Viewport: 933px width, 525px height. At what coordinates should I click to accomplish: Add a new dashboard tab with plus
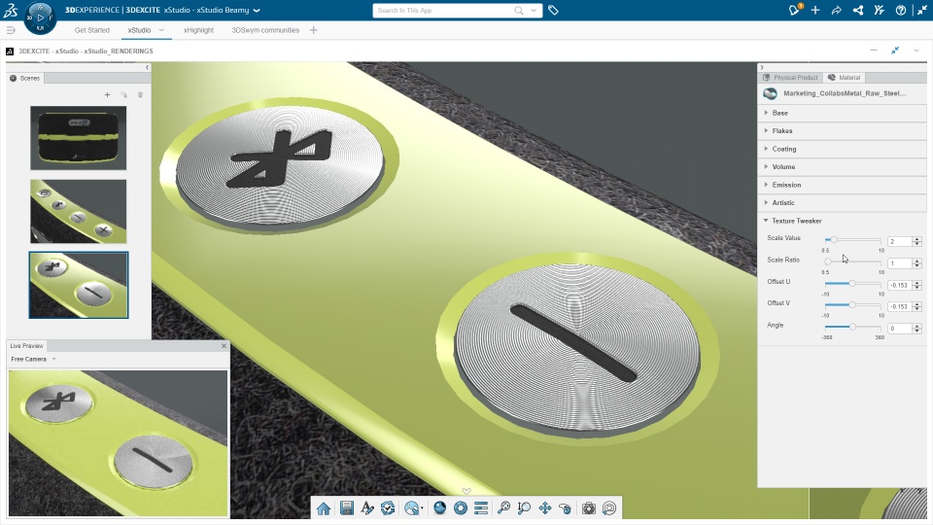[314, 30]
